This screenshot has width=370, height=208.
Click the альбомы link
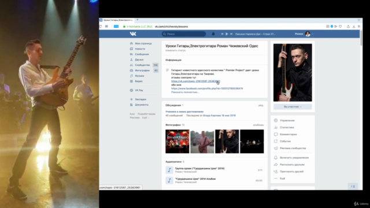click(x=258, y=125)
